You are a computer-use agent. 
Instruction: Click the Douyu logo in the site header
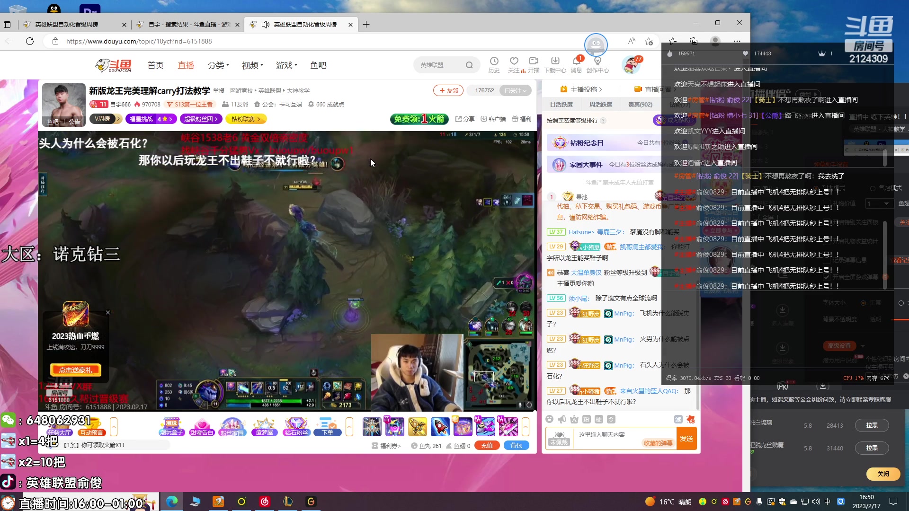click(x=113, y=65)
